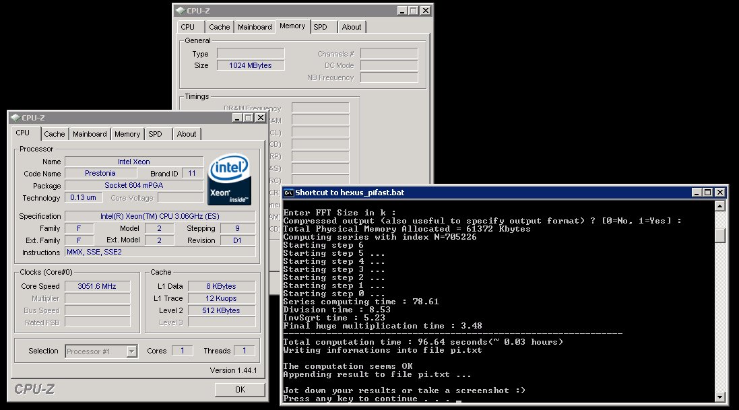Viewport: 739px width, 410px height.
Task: Maximize the Memory CPU-Z window
Action: [414, 11]
